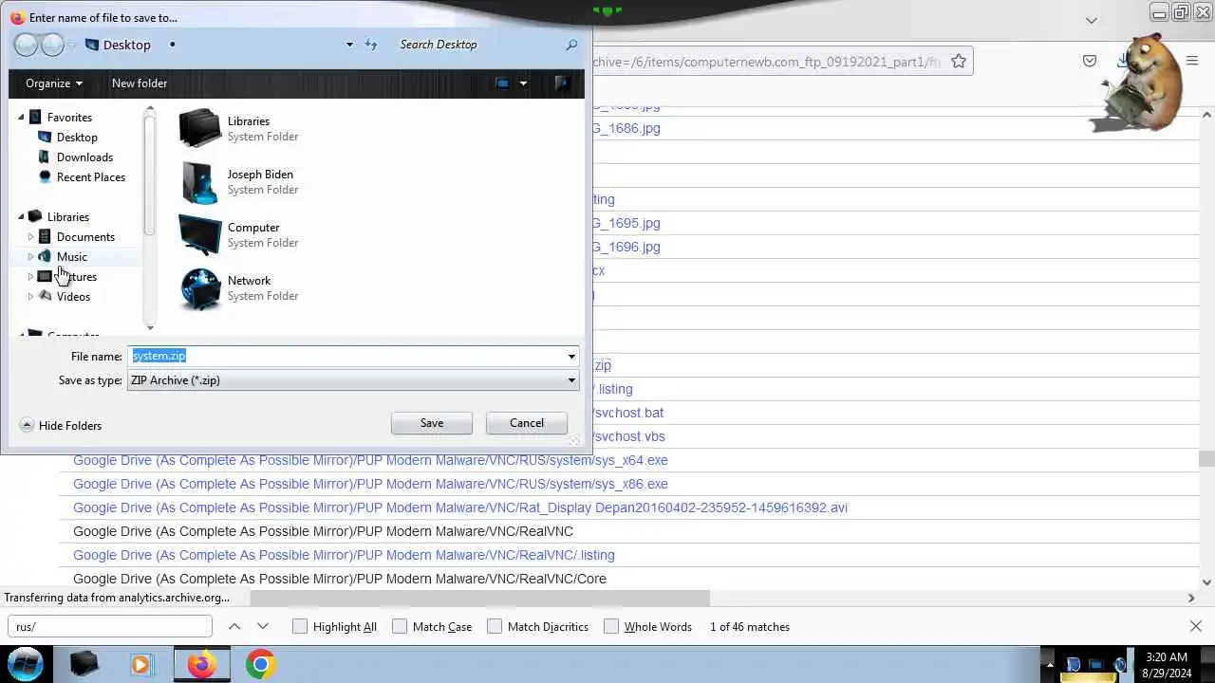Select Downloads under Favorites

coord(84,157)
